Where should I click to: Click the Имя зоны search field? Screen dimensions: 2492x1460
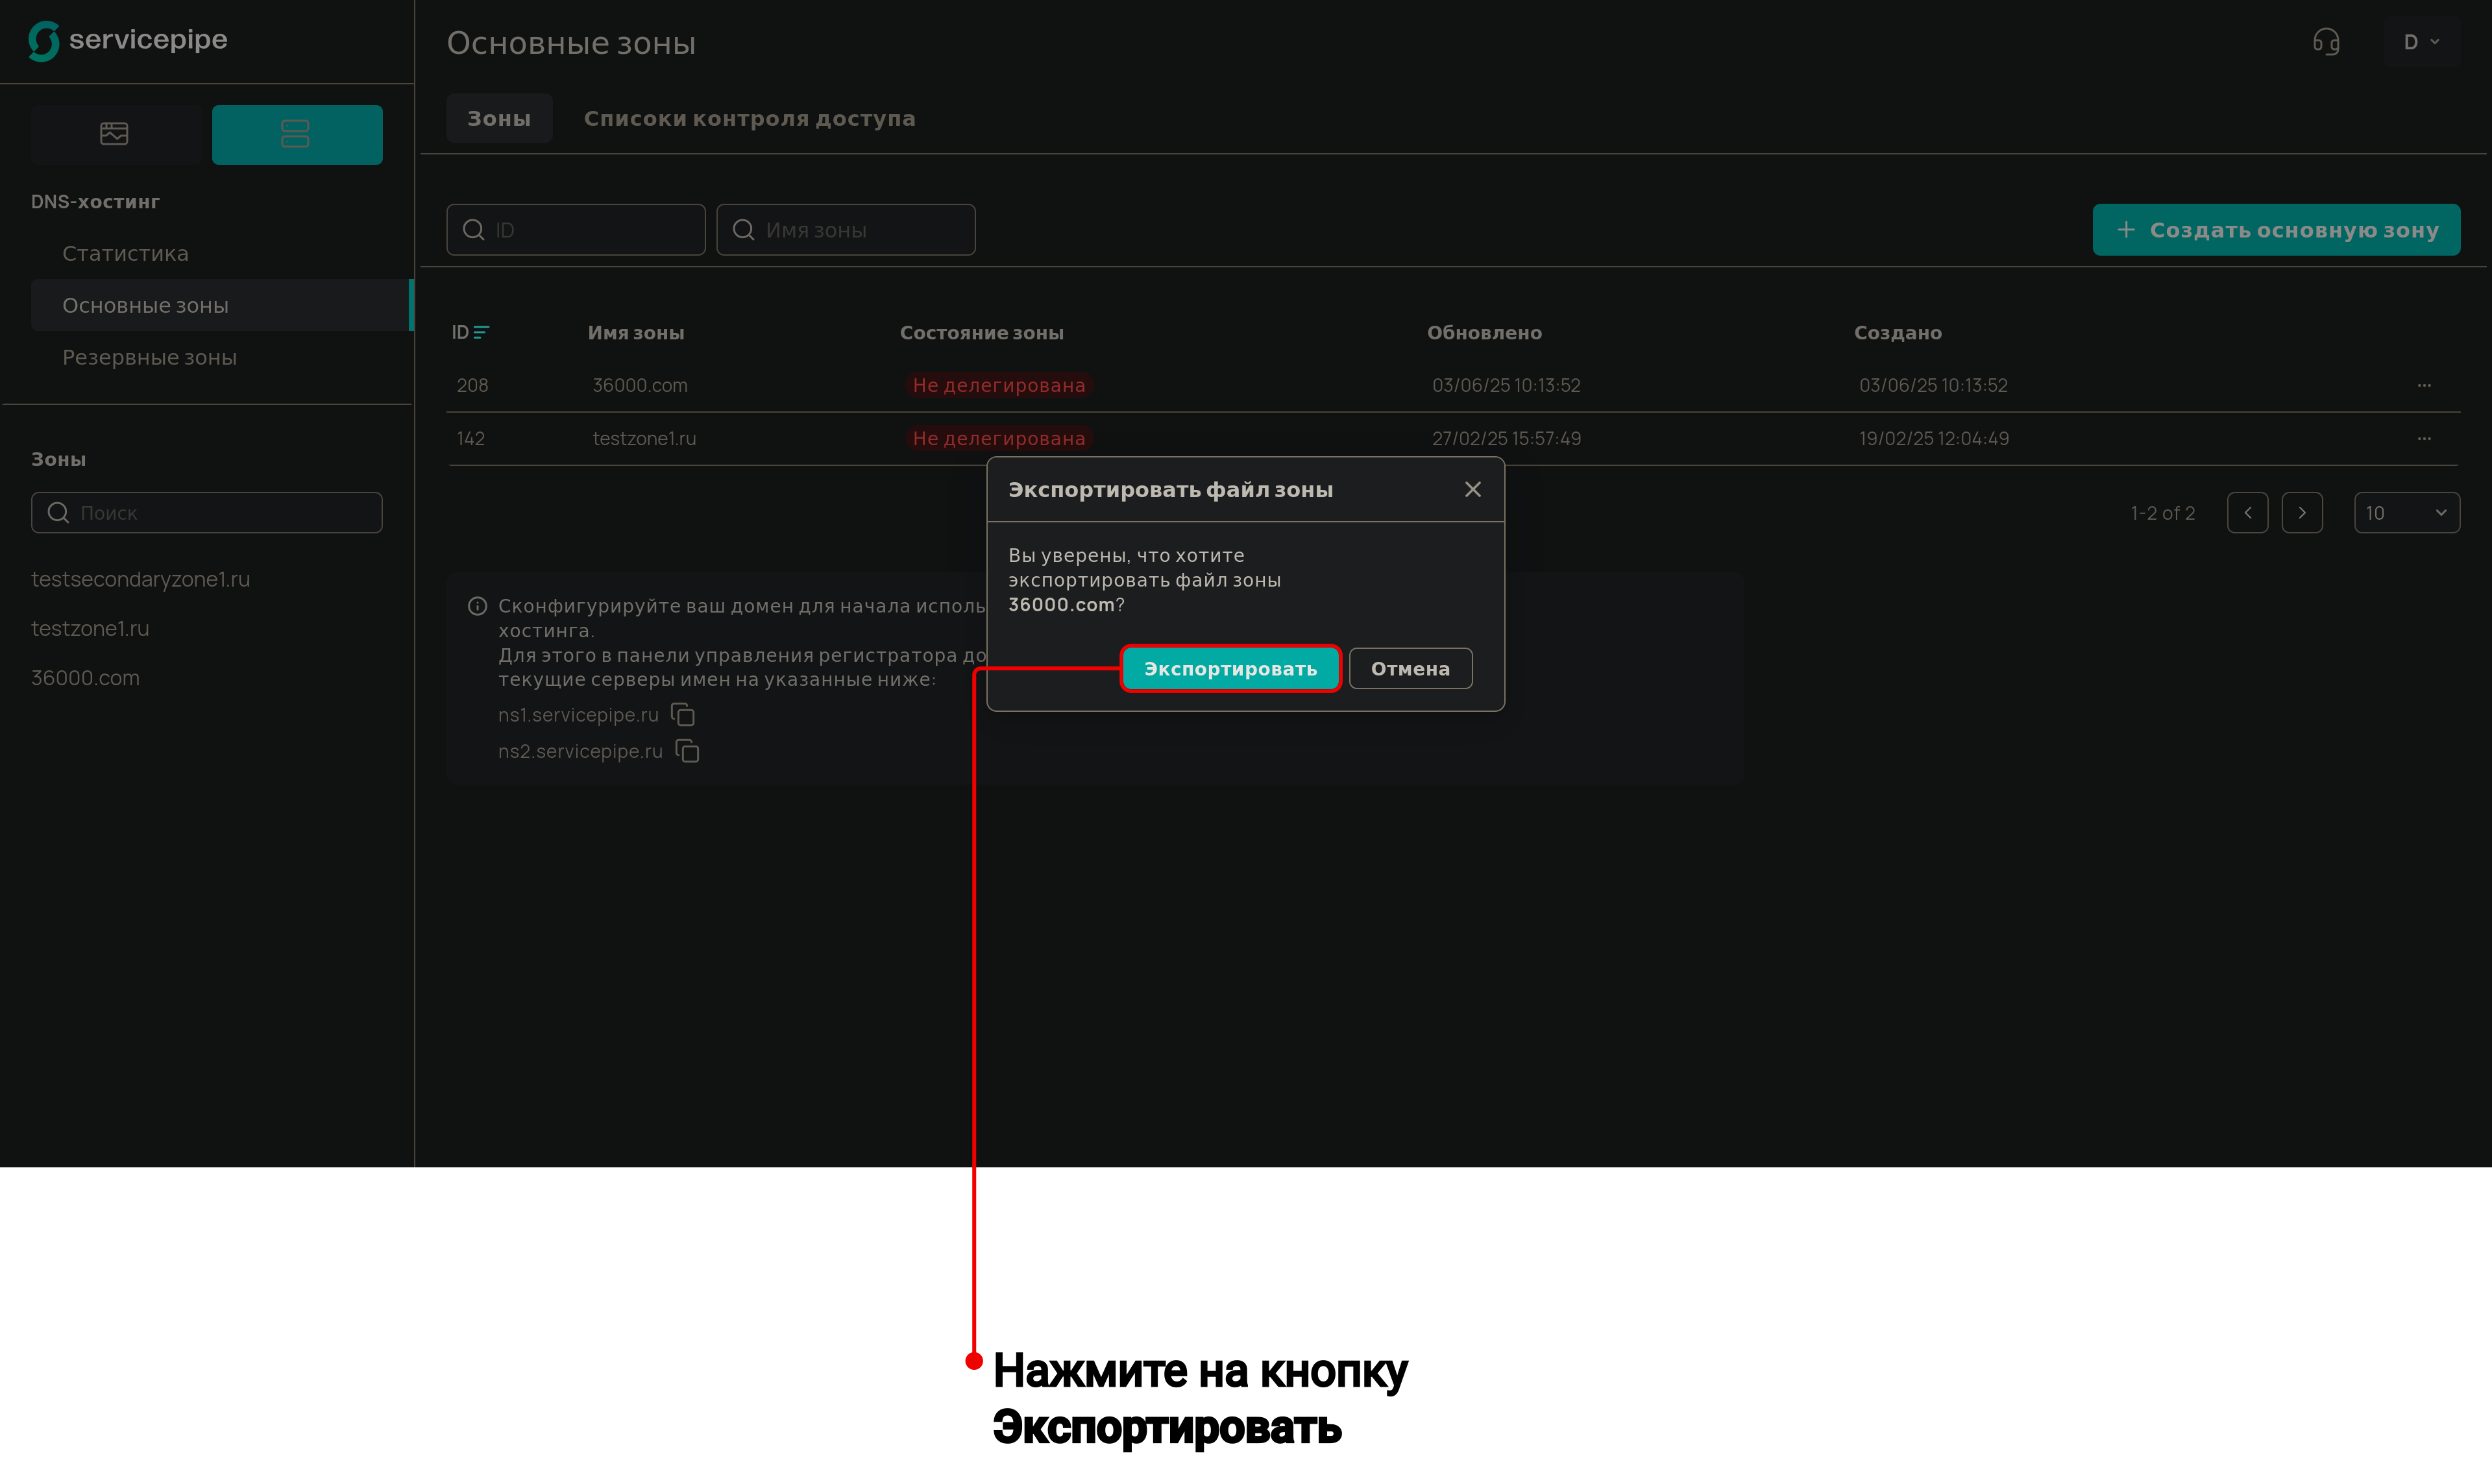[846, 230]
